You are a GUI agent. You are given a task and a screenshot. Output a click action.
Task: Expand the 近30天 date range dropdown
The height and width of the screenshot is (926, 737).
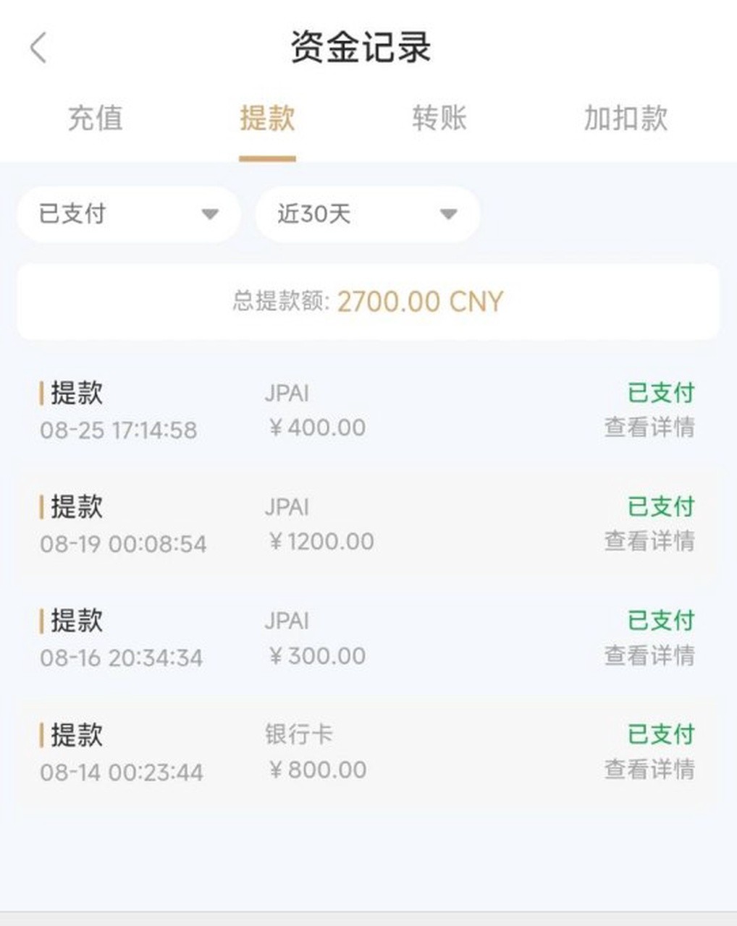point(367,214)
